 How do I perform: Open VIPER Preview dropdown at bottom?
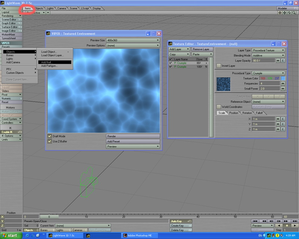coord(133,146)
